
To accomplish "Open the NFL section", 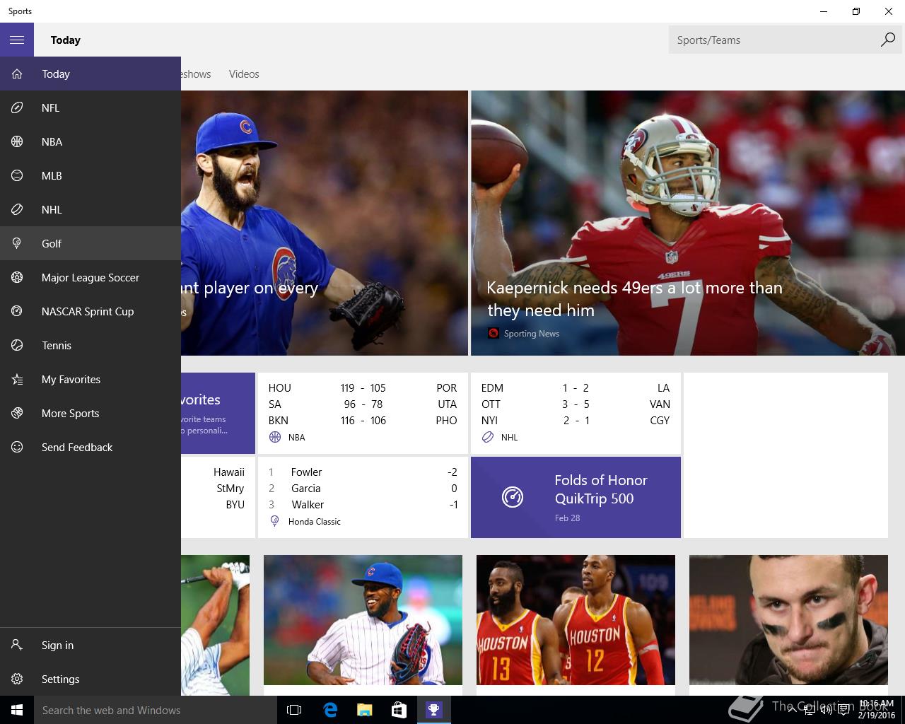I will coord(90,107).
